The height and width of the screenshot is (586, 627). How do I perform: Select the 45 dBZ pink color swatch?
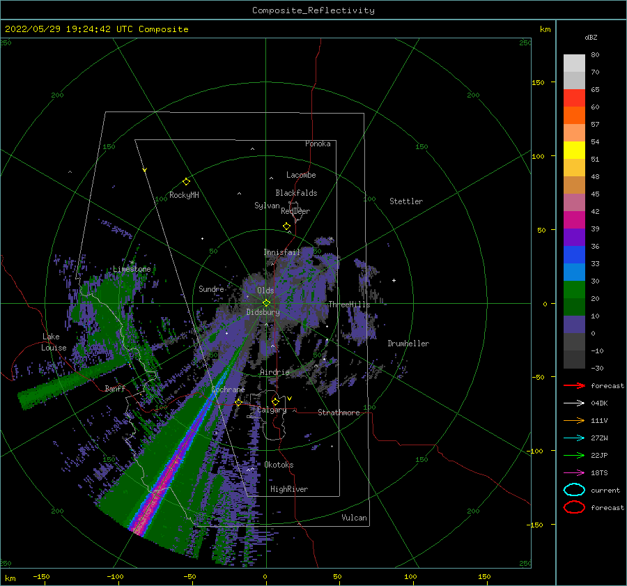point(574,202)
